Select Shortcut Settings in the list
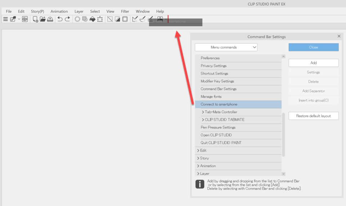The image size is (346, 206). [x=238, y=73]
